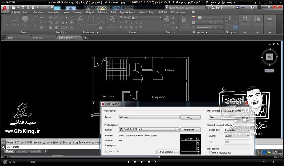Expand the Modify panel dropdown
Viewport: 284px width, 166px height.
[61, 32]
